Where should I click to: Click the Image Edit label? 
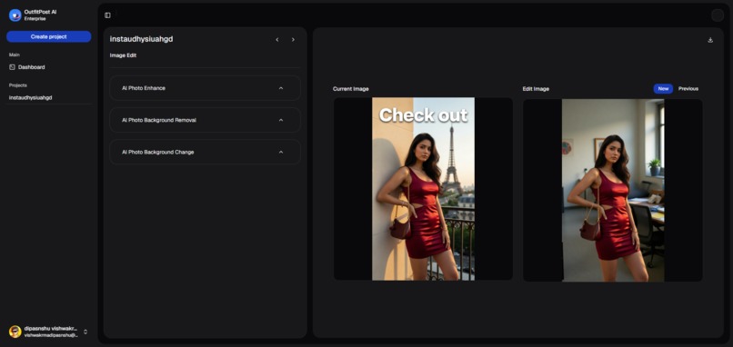click(123, 55)
